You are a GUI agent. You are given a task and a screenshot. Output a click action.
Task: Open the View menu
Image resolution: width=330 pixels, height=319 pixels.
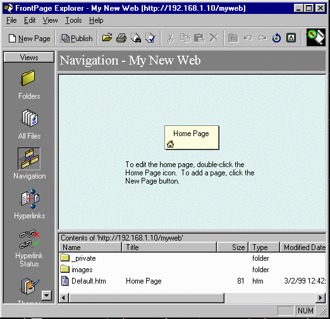click(x=50, y=20)
